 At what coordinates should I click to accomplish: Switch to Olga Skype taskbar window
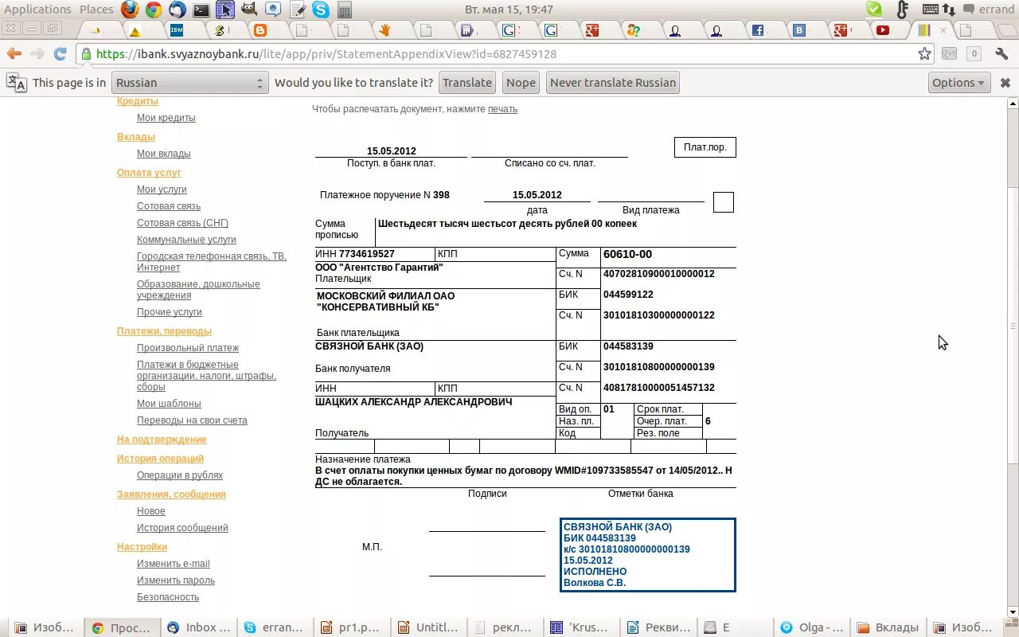(x=813, y=627)
